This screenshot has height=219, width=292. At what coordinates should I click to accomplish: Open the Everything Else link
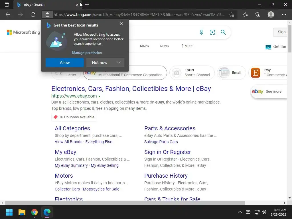point(99,142)
